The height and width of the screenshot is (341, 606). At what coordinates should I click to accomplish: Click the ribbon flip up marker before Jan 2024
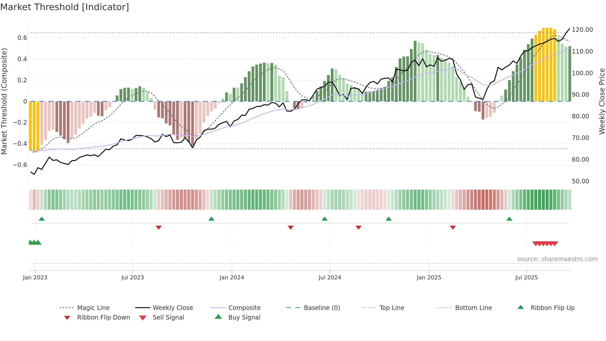[x=211, y=219]
